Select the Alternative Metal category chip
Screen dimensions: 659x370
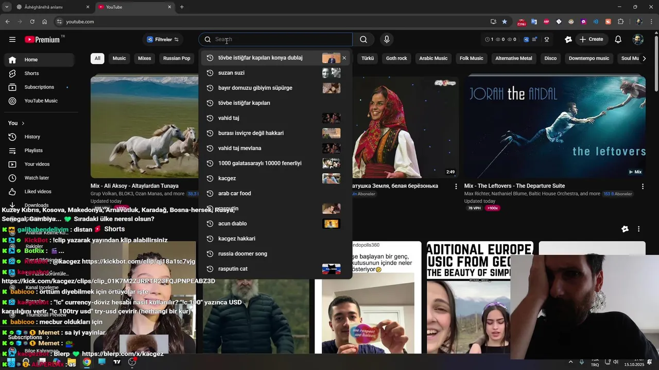pos(514,59)
